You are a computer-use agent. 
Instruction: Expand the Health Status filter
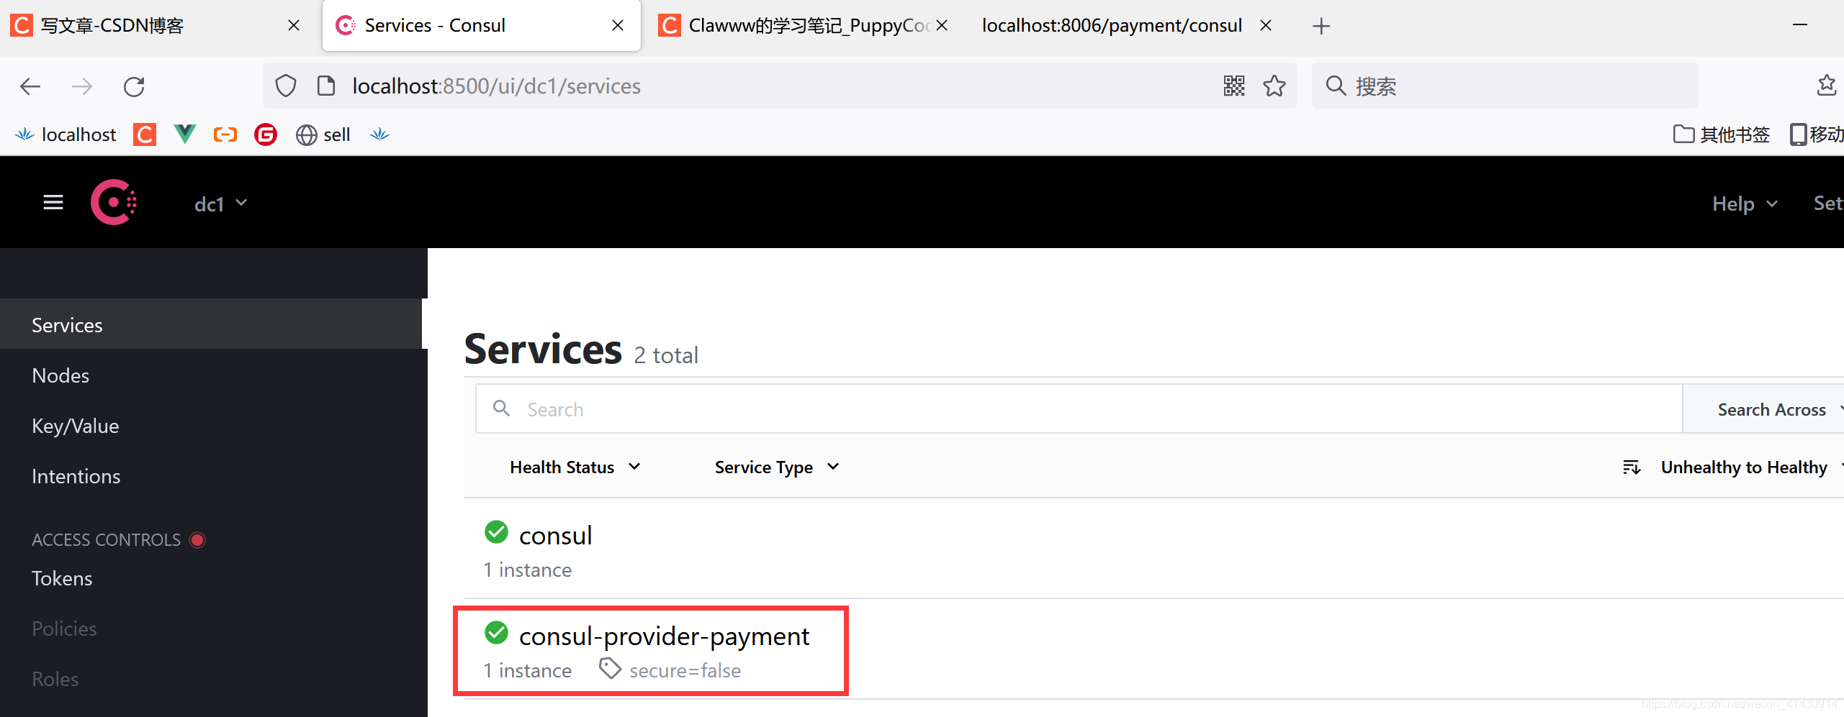coord(574,466)
